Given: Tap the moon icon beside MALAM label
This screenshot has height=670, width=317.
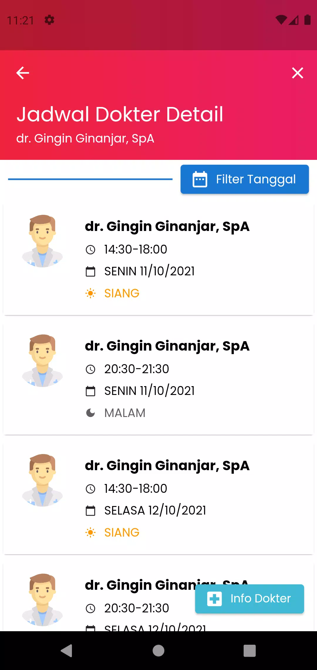Looking at the screenshot, I should pyautogui.click(x=90, y=413).
